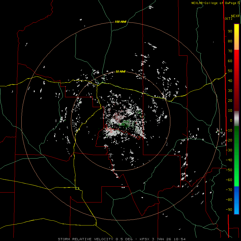Click the 80 value on the velocity scale
Viewport: 241px width, 241px height.
click(x=230, y=41)
